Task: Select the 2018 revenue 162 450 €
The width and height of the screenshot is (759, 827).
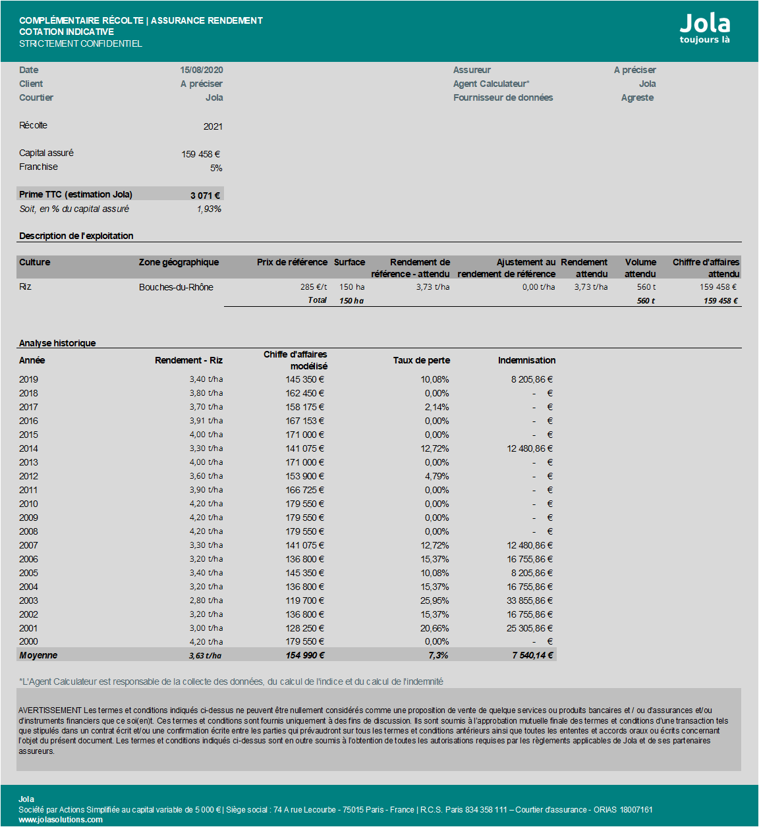Action: 305,393
